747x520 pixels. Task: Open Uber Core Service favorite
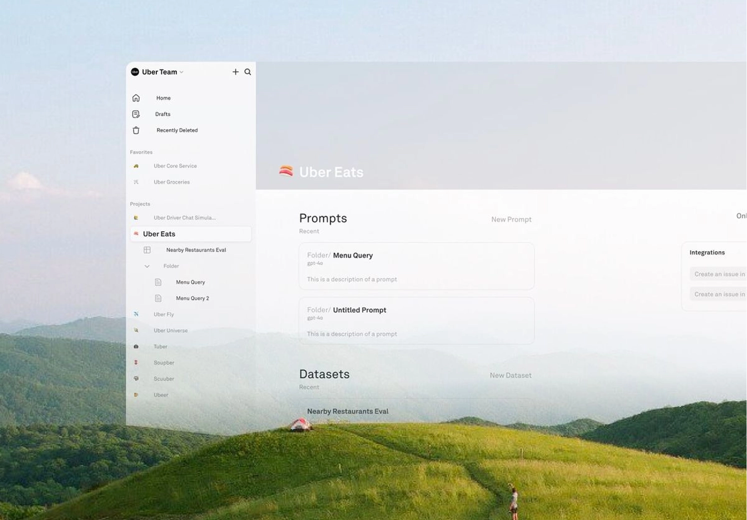175,166
